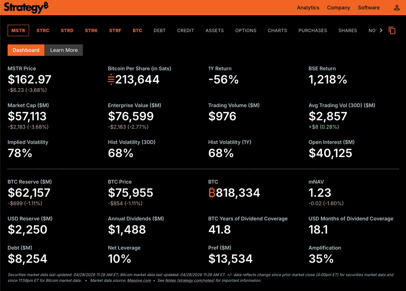The width and height of the screenshot is (406, 291).
Task: Click the mNAV value 1.23
Action: [320, 193]
